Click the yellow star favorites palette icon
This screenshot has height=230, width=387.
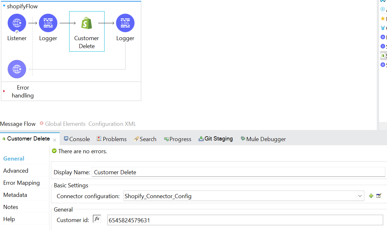point(383,19)
